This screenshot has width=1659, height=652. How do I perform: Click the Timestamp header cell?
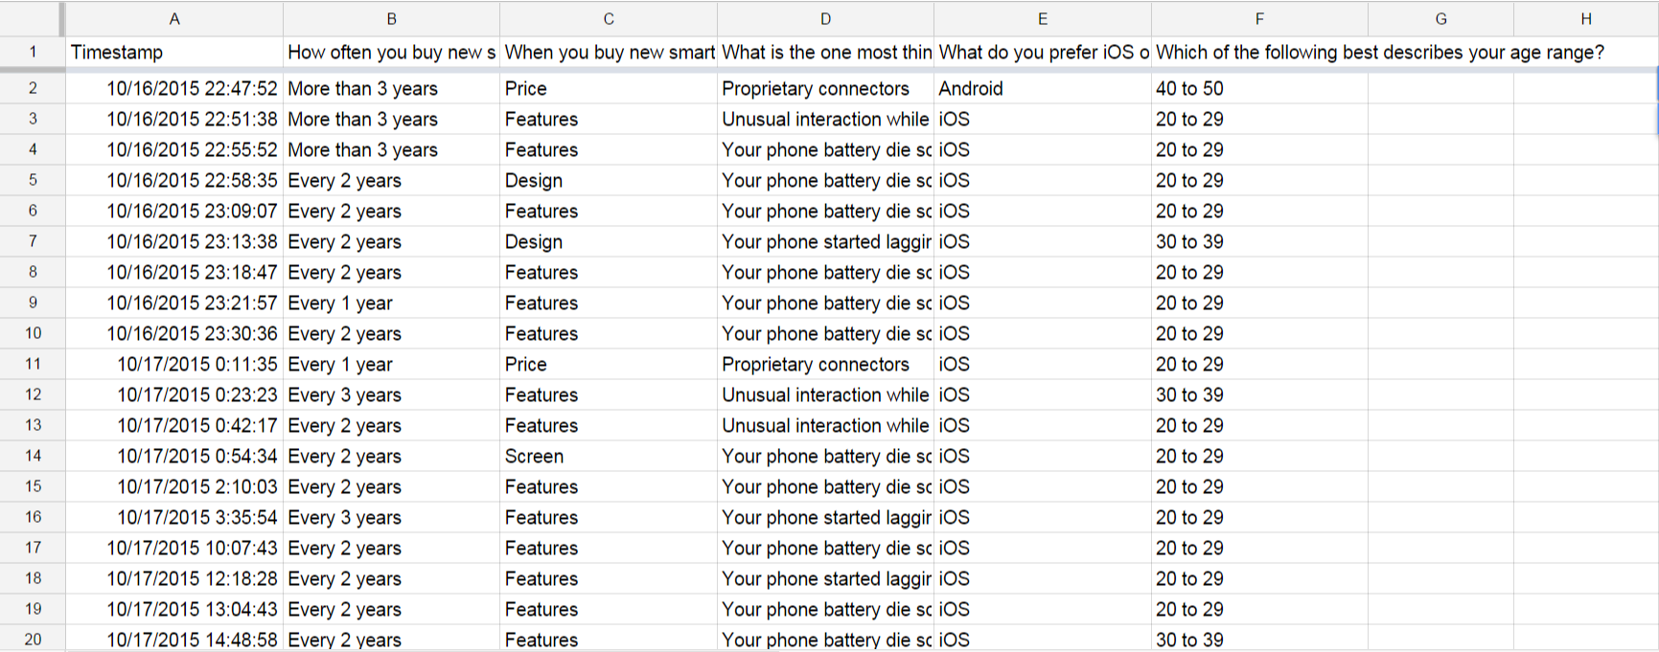(x=174, y=53)
